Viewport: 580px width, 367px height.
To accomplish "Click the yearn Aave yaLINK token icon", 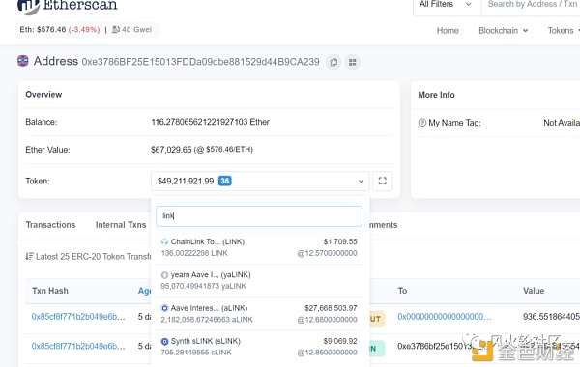I will pyautogui.click(x=164, y=275).
